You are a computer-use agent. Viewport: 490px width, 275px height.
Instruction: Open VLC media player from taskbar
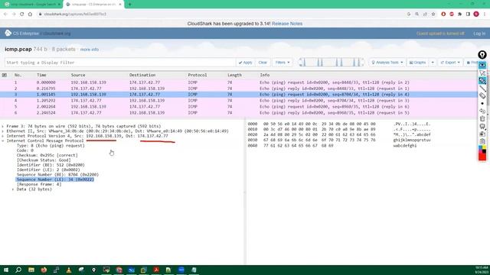[69, 270]
